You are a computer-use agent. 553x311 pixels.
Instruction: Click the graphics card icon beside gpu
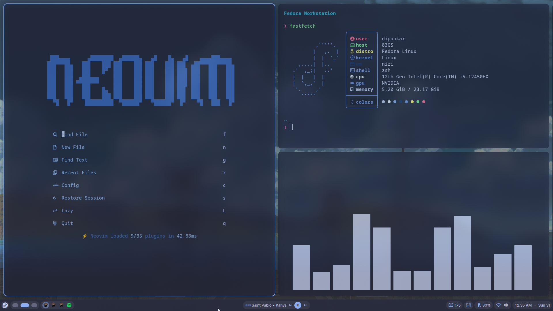coord(352,83)
